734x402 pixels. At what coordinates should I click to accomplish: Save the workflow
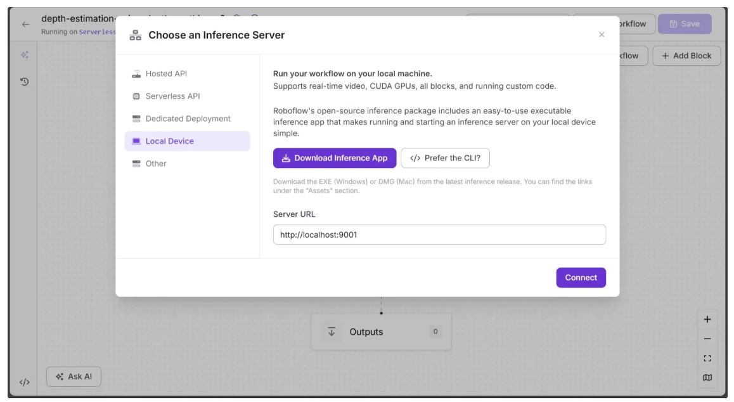click(685, 24)
